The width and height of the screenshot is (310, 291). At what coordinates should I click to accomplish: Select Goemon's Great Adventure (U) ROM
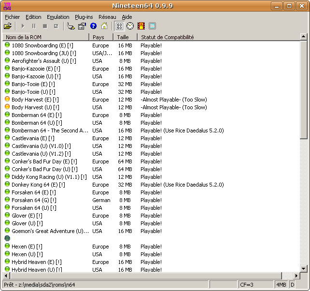(x=50, y=231)
